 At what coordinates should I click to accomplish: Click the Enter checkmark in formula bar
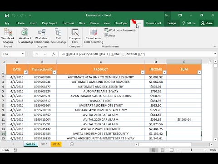click(x=45, y=54)
